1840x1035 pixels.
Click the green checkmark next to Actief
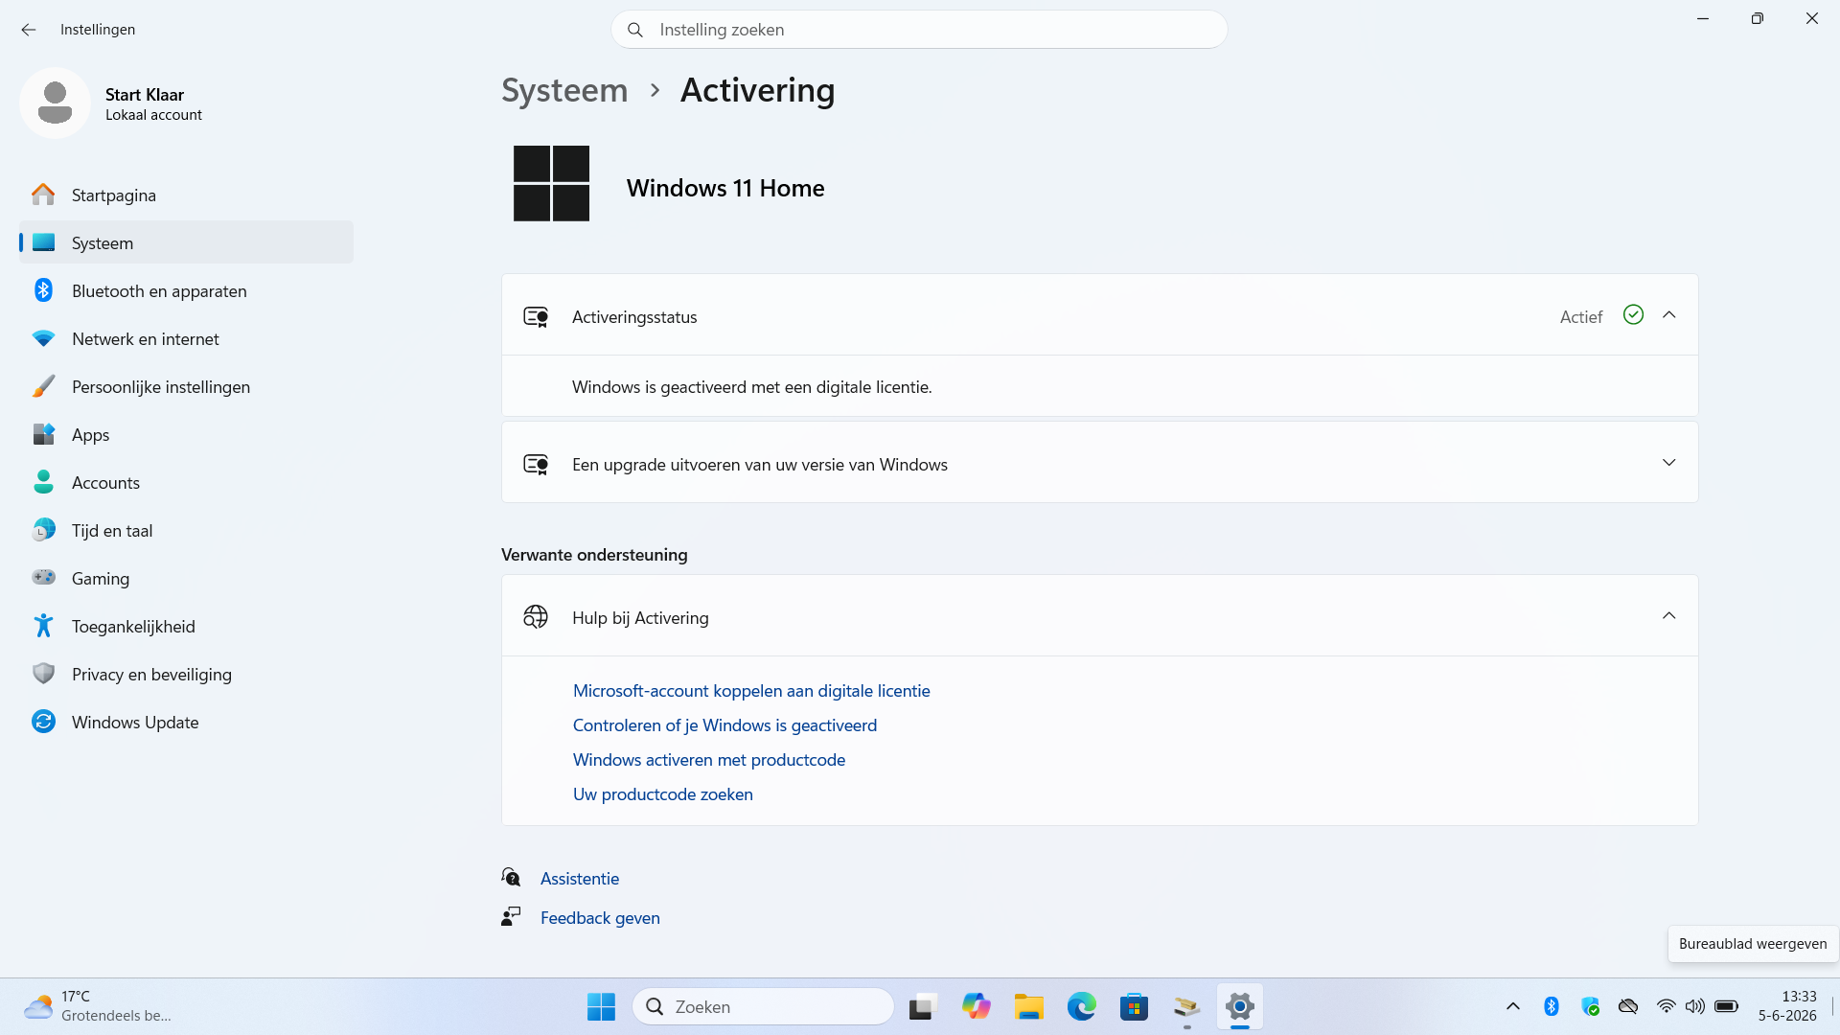click(x=1633, y=314)
